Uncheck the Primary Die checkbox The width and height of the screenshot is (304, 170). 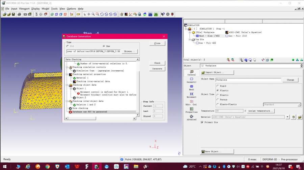[202, 123]
